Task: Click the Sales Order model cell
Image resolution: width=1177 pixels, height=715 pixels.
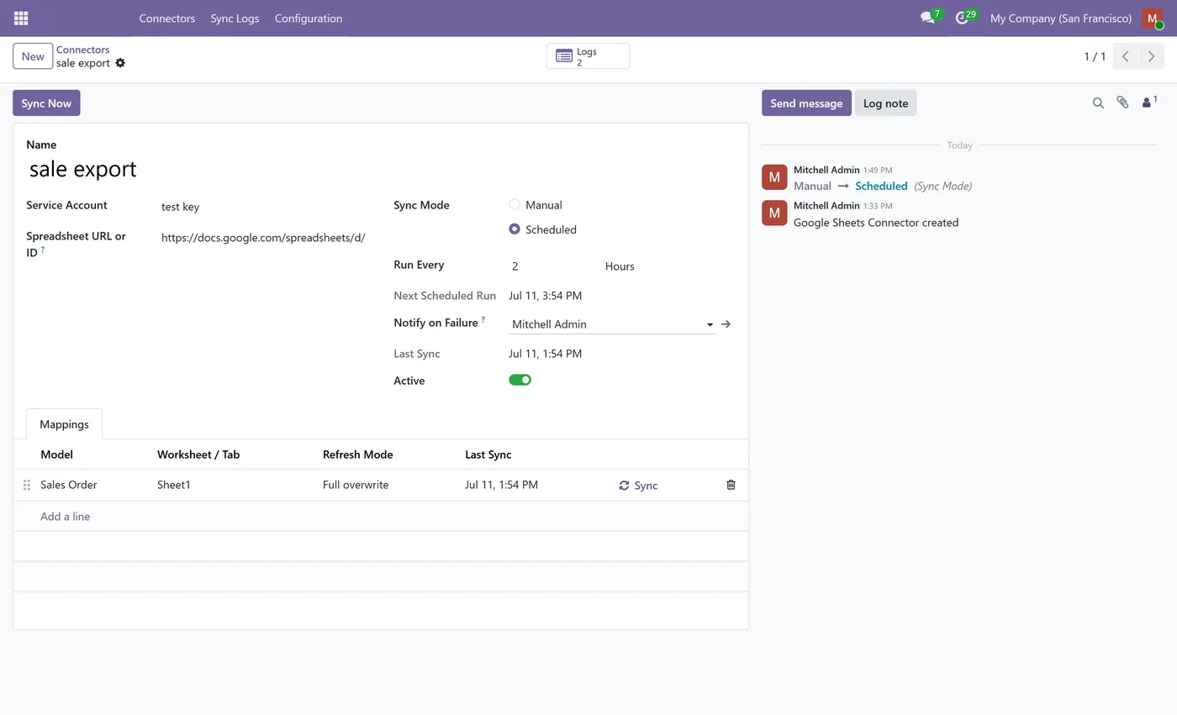Action: click(69, 485)
